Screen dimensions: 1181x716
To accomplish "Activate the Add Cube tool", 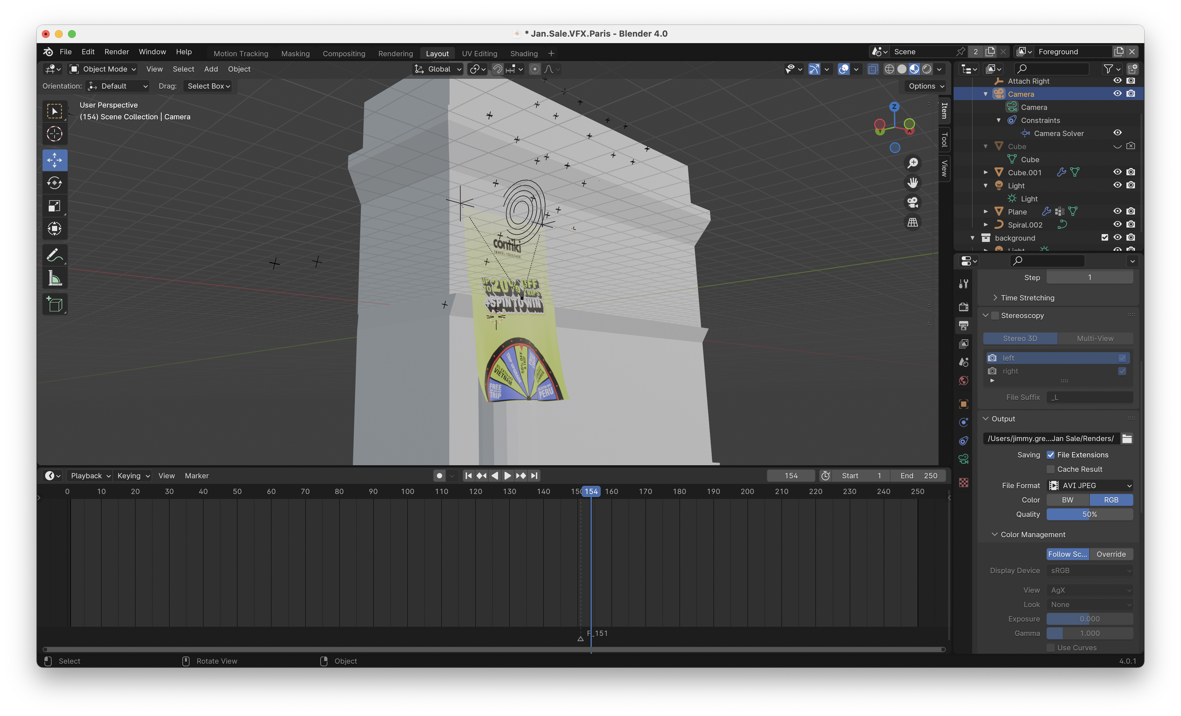I will click(x=54, y=304).
